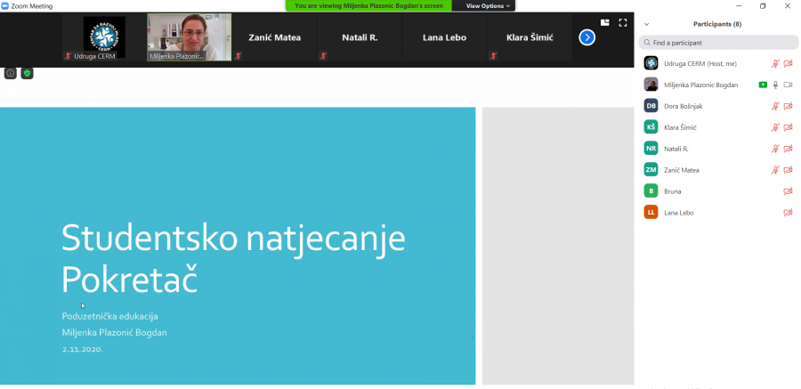Click Dora Bošnjak's avatar in participants
801x389 pixels.
651,106
